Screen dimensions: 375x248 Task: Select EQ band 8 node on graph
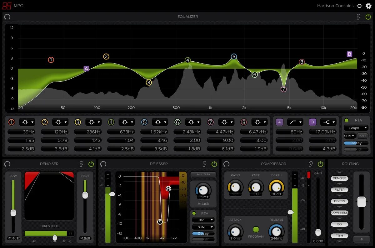[302, 62]
